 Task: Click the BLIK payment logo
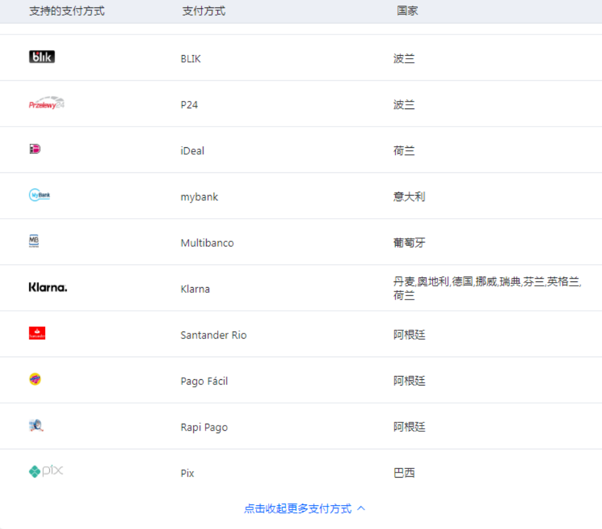tap(41, 56)
